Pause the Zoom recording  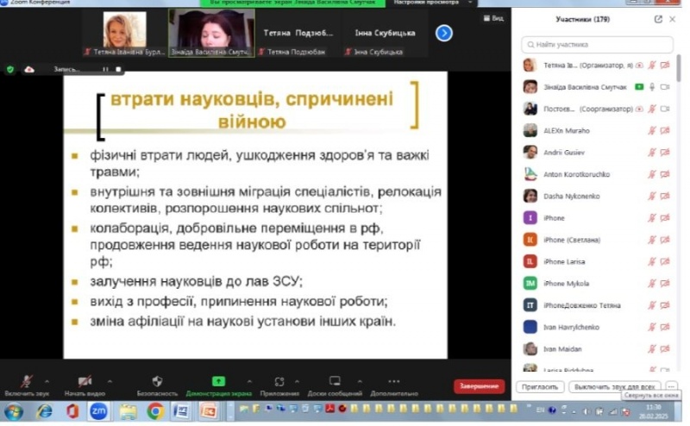(105, 70)
